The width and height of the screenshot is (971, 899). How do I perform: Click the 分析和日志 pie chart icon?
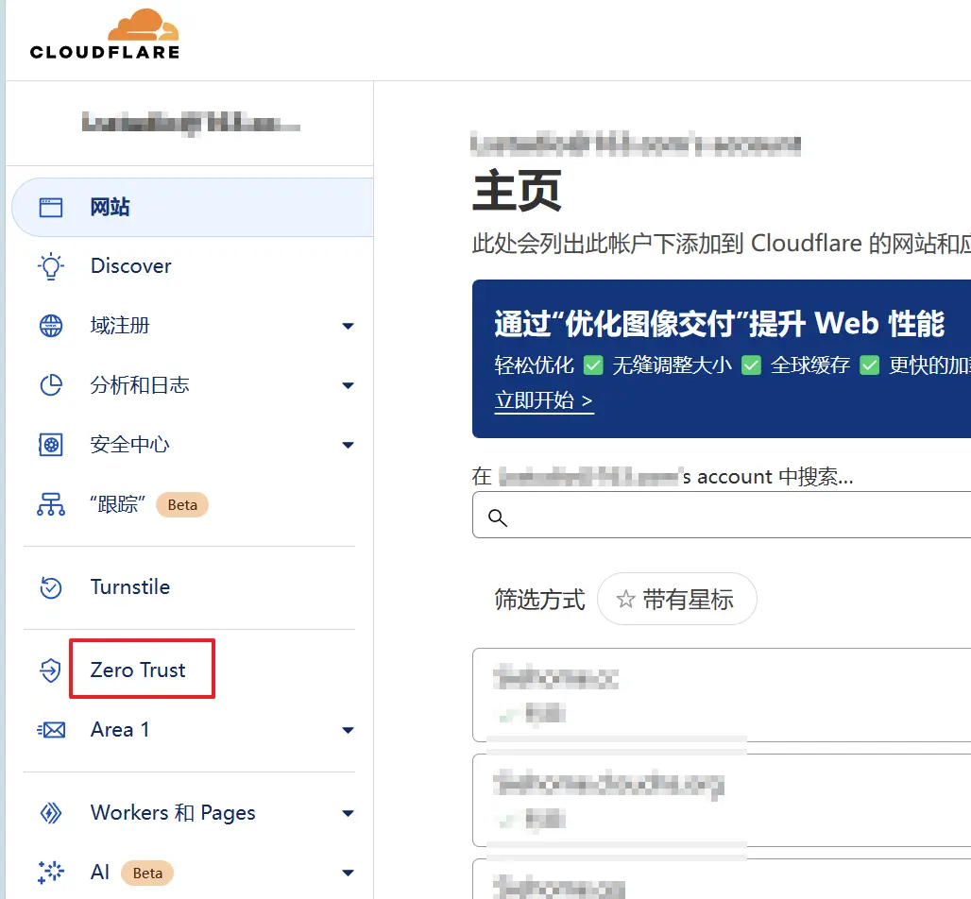click(x=51, y=385)
